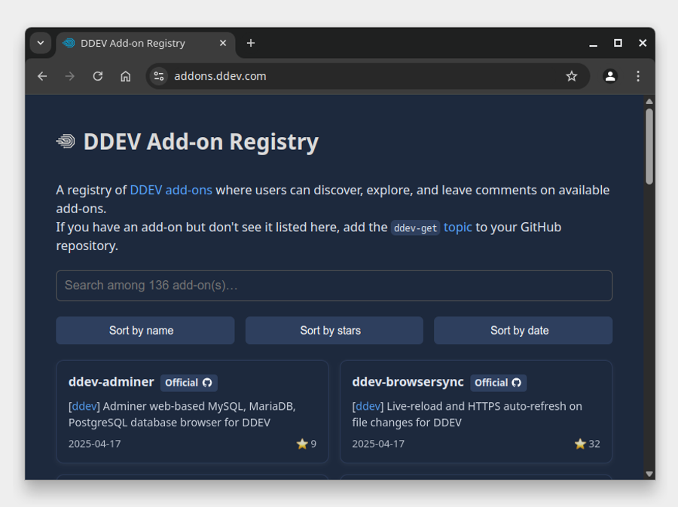Open the browser profile avatar icon
678x507 pixels.
tap(610, 76)
